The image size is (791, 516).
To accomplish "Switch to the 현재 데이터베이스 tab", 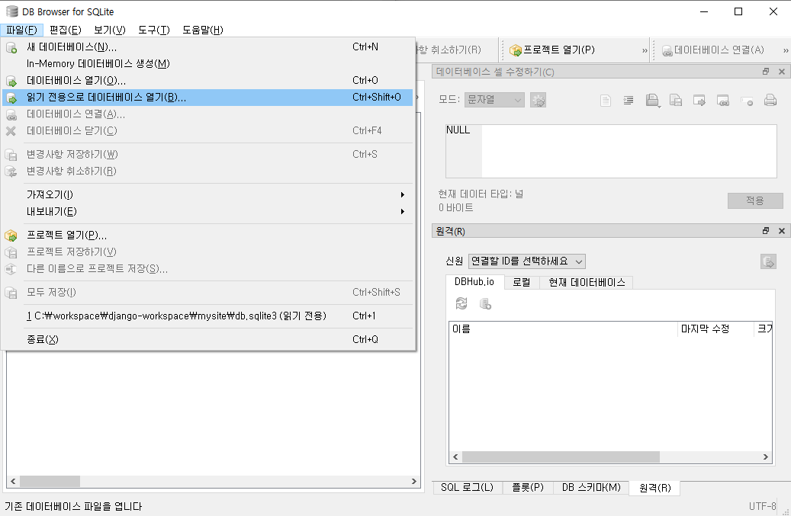I will [x=586, y=282].
